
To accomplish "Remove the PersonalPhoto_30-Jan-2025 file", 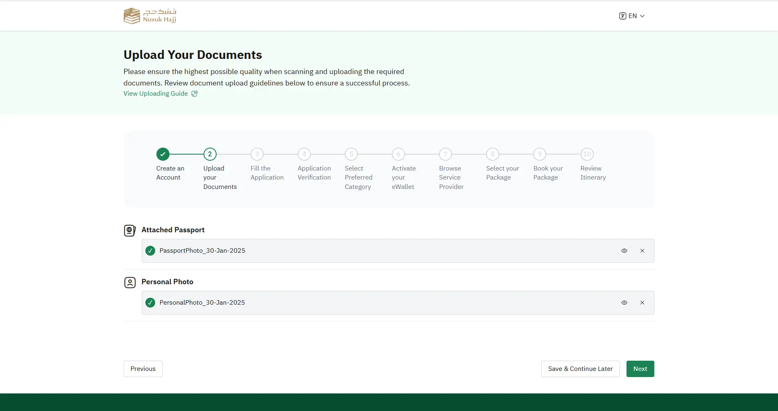I will [x=642, y=303].
